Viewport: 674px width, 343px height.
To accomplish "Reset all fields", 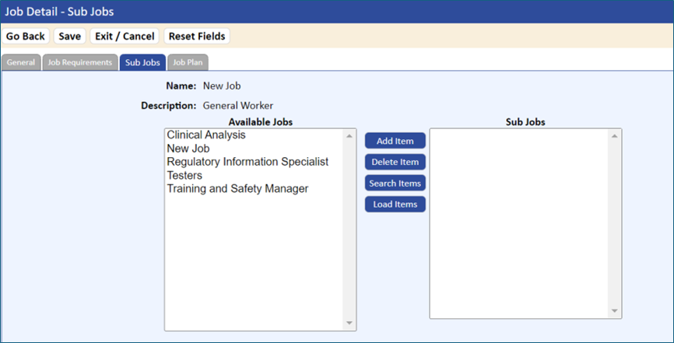I will point(197,36).
